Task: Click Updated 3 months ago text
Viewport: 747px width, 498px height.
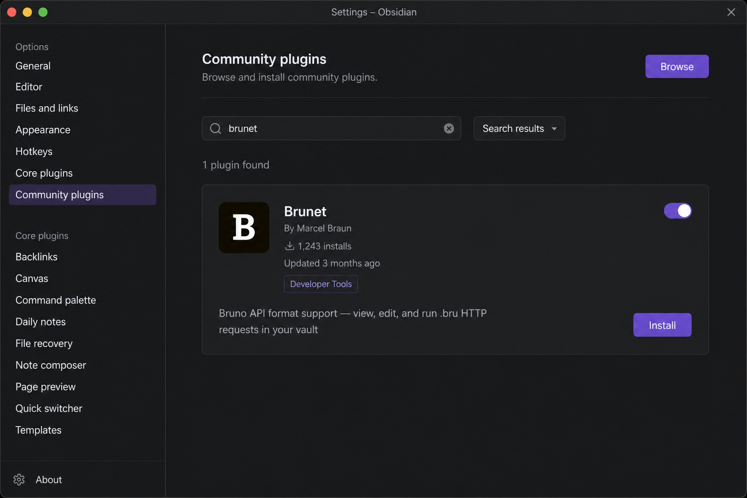Action: pos(332,263)
